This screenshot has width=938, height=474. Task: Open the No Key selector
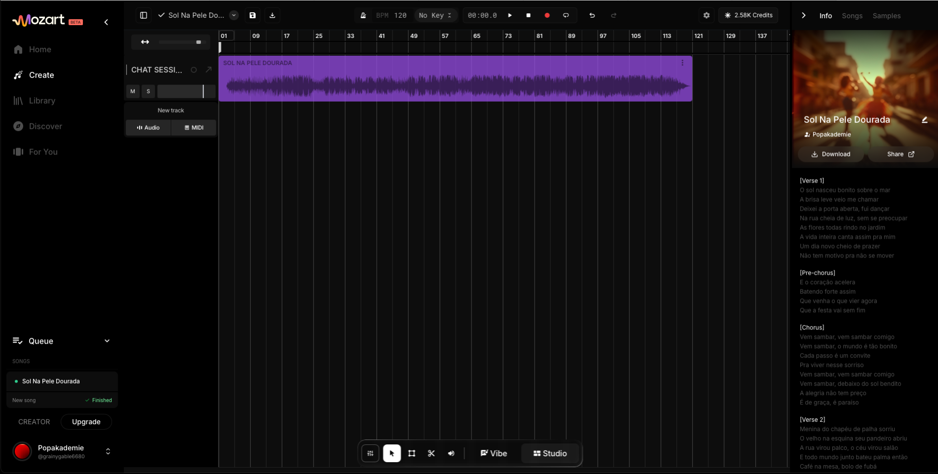tap(435, 15)
